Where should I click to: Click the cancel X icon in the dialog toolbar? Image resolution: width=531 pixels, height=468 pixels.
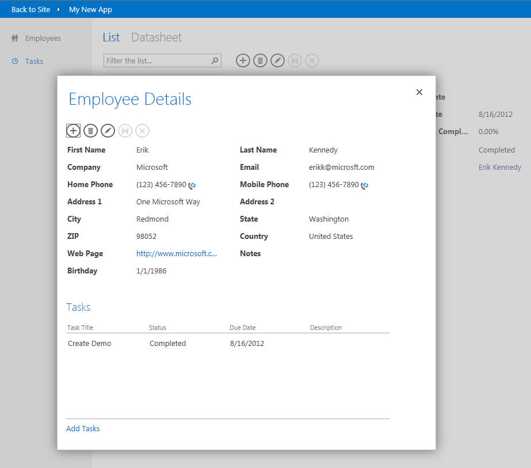tap(142, 131)
